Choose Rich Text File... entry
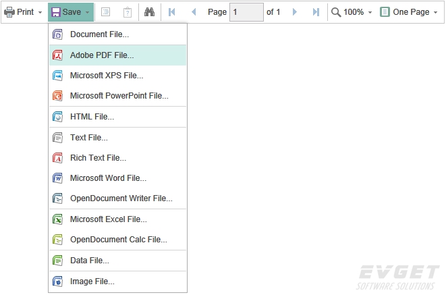The width and height of the screenshot is (446, 295). (118, 157)
